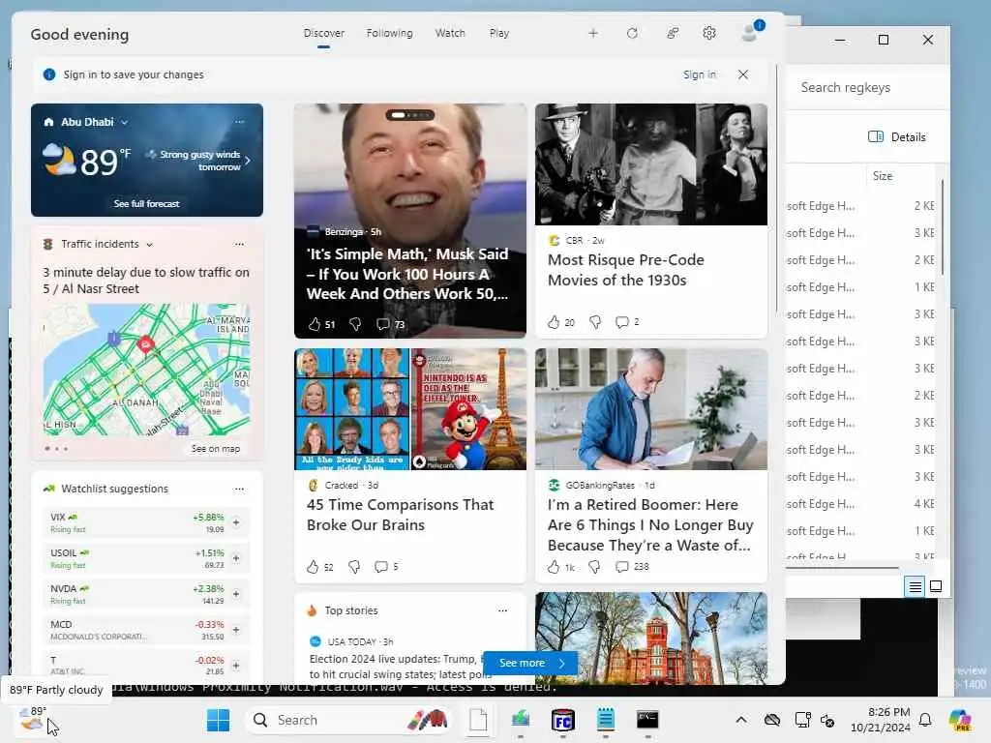Open the Play tab
991x743 pixels.
click(x=498, y=33)
